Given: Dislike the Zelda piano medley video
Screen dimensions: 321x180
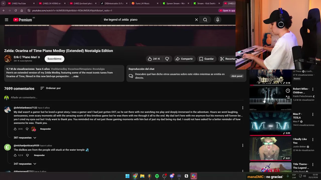Looking at the screenshot, I should 167,59.
